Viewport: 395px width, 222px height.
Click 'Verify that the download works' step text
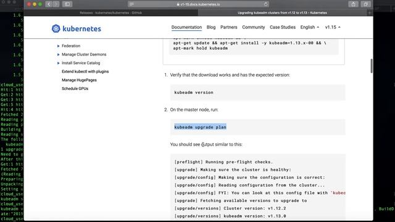pyautogui.click(x=230, y=75)
